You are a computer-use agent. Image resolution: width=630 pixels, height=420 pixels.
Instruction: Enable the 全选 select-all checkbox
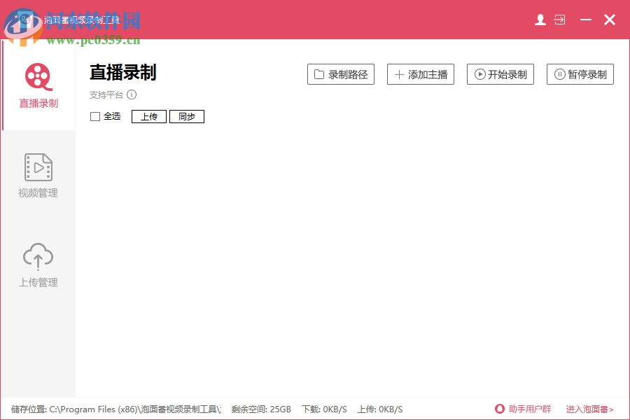click(x=95, y=116)
